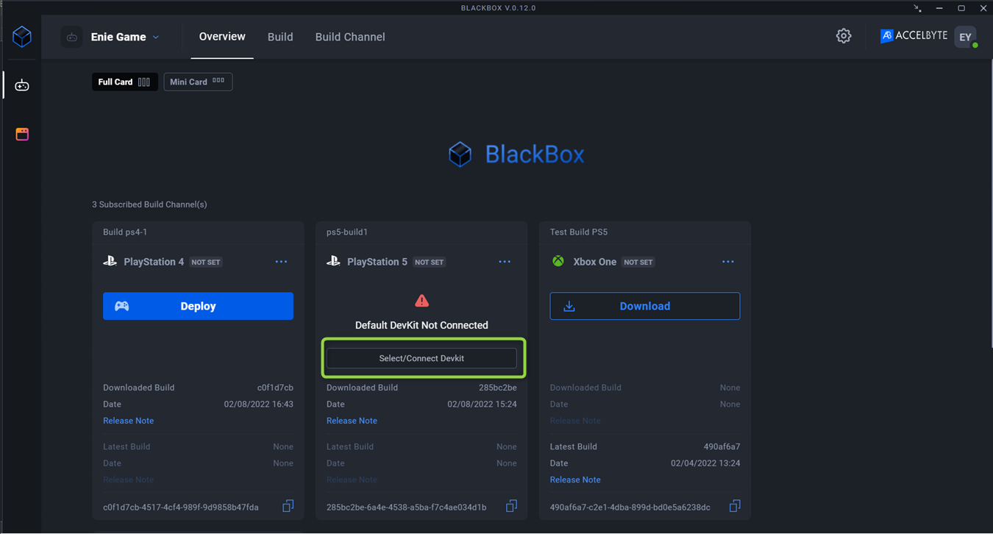Click the PlayStation logo on PS4 card
This screenshot has width=993, height=534.
tap(110, 261)
